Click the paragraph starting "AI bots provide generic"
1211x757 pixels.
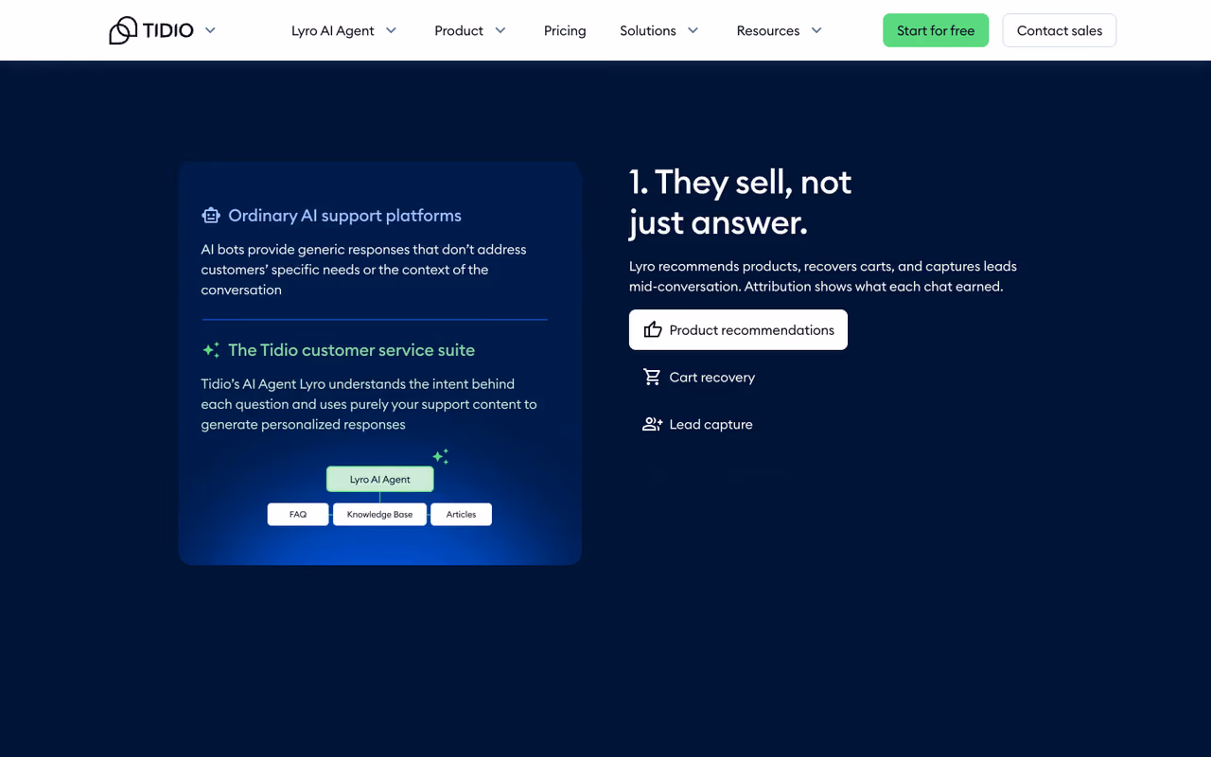coord(363,270)
